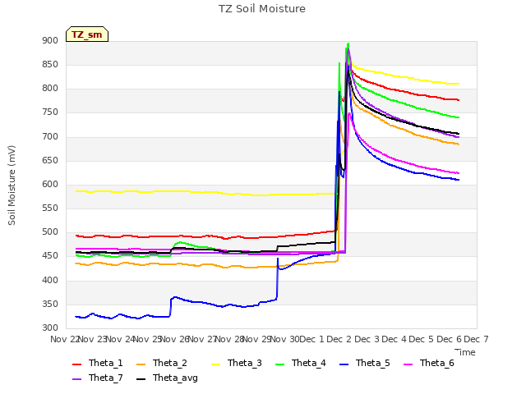Click the 450 y-axis tick label

[50, 256]
